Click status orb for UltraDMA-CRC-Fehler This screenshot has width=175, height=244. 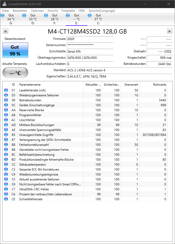coord(6,189)
